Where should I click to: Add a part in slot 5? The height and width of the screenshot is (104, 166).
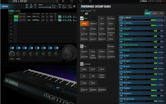pyautogui.click(x=15, y=31)
